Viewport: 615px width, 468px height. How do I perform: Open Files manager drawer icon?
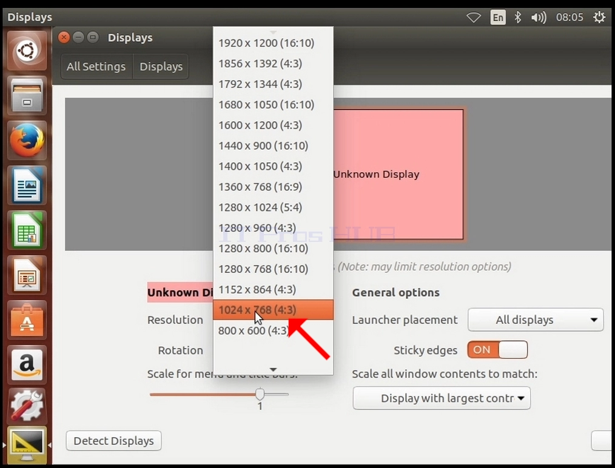tap(27, 95)
